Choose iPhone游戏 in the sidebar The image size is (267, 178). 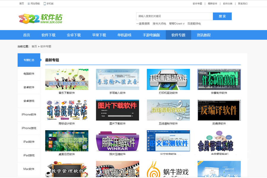29,128
